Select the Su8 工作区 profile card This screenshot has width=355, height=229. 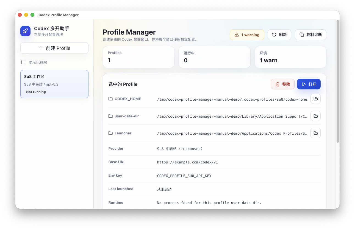[54, 84]
